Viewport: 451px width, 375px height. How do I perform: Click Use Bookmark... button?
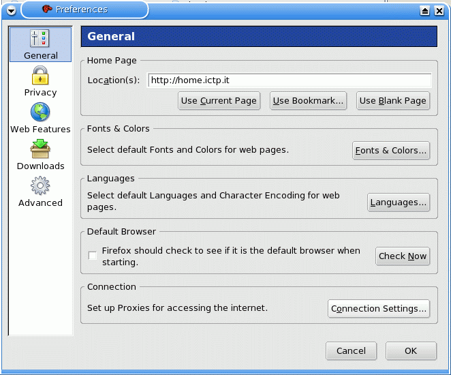click(308, 101)
